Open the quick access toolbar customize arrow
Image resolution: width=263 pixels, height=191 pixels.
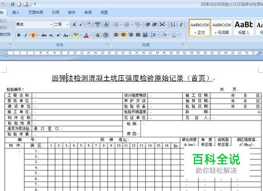35,4
